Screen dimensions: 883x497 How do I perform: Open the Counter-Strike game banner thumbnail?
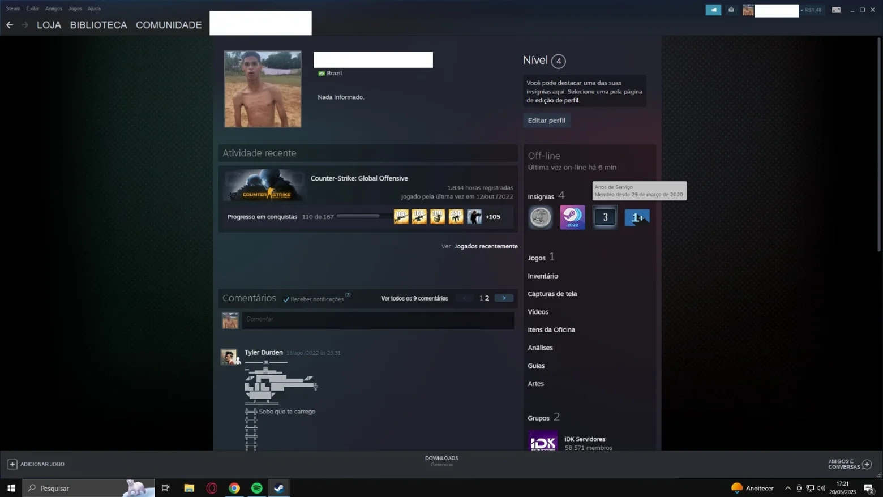click(x=264, y=185)
